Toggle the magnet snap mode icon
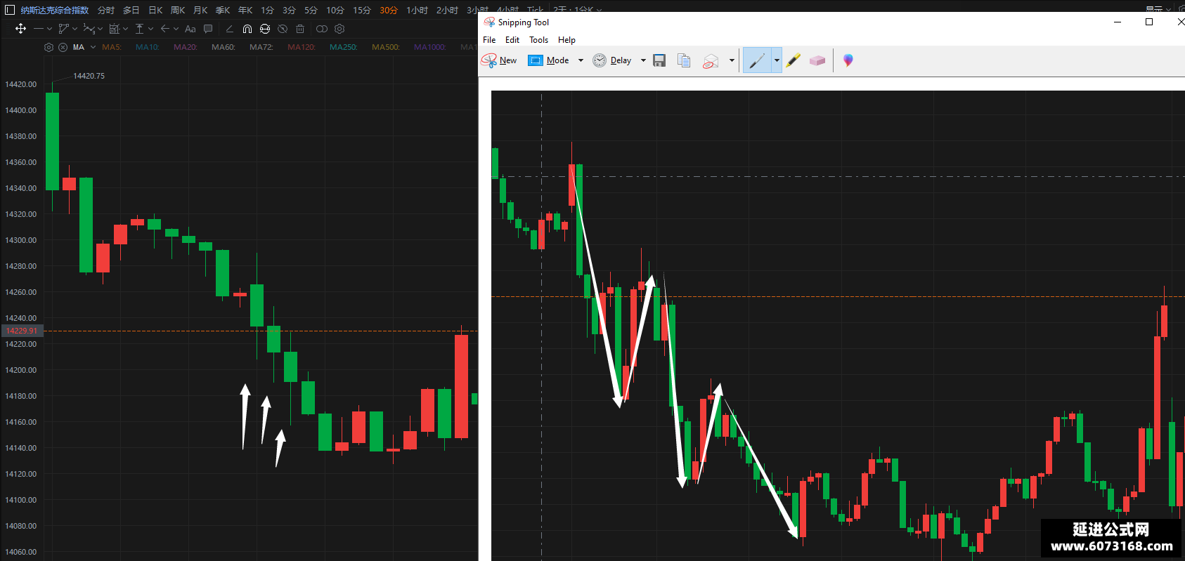Screen dimensions: 1185x561 (247, 29)
